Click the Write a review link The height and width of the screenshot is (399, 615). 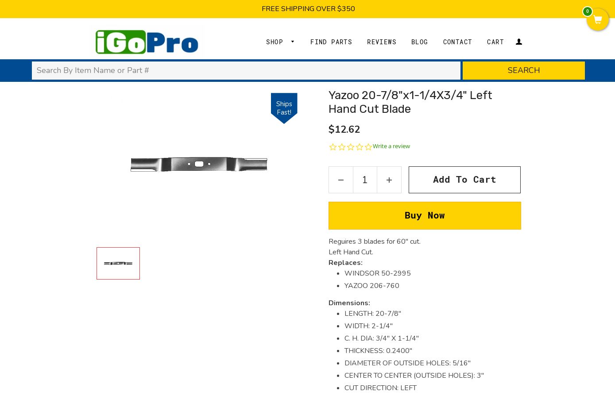391,146
